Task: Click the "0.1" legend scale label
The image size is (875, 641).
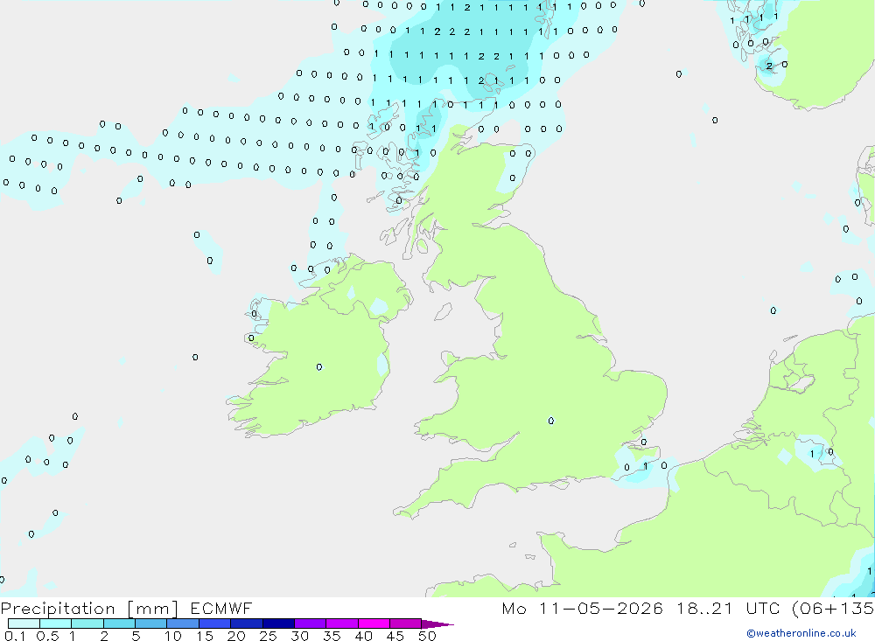Action: click(x=15, y=636)
